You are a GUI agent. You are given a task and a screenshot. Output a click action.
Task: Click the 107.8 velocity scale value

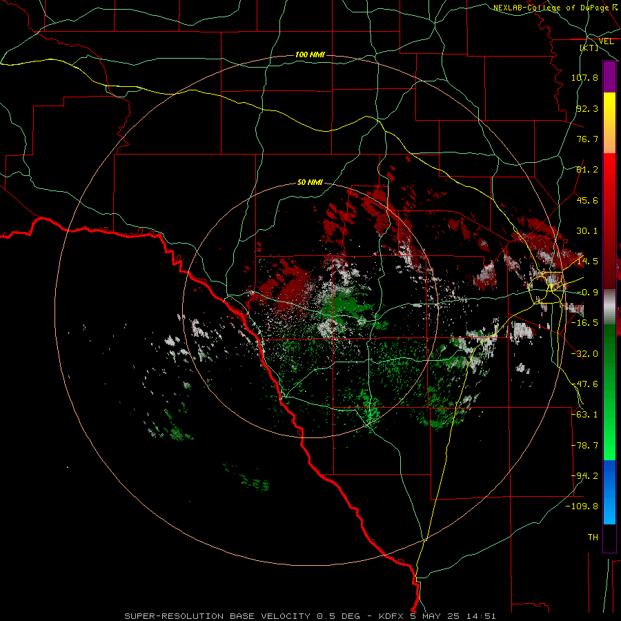pyautogui.click(x=584, y=77)
